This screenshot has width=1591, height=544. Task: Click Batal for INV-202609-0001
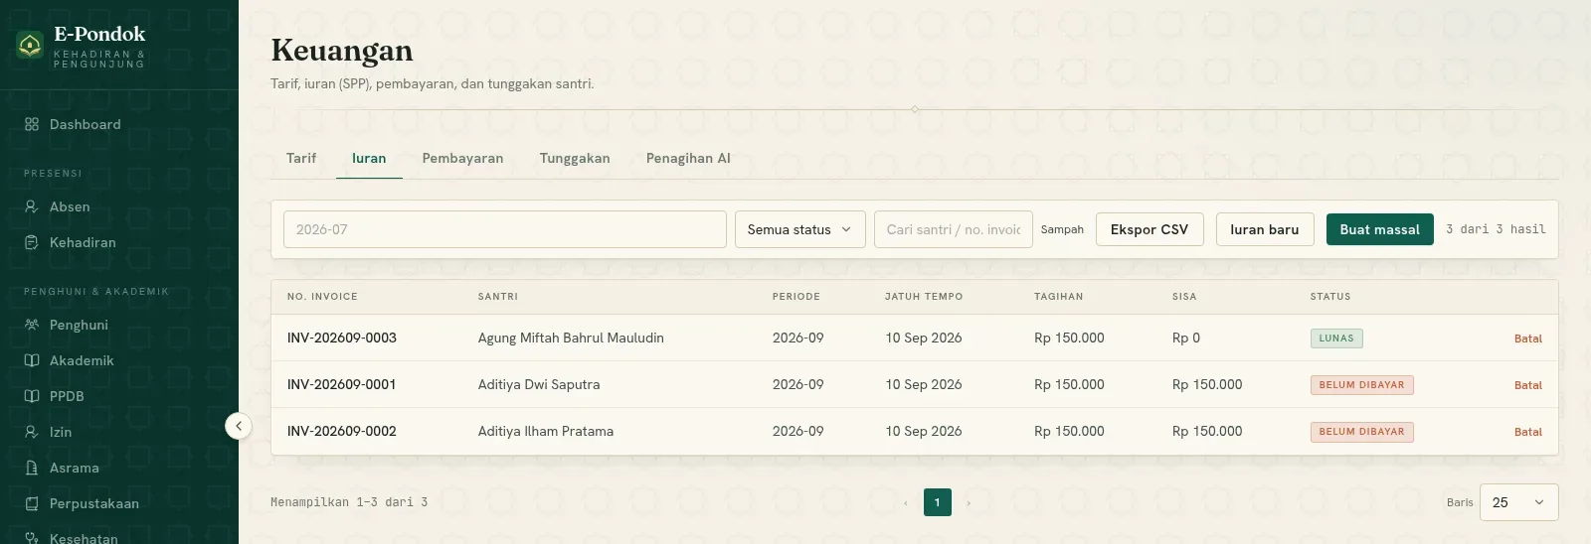click(x=1528, y=385)
